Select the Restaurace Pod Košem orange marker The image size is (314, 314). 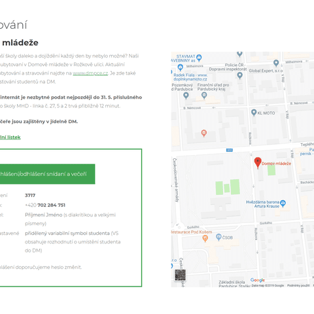[205, 239]
